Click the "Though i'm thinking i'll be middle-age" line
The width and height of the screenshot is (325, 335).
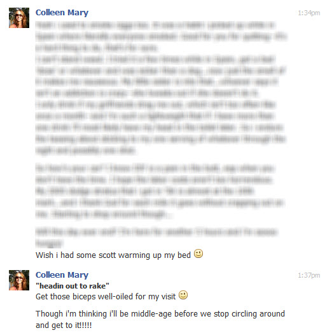[160, 314]
